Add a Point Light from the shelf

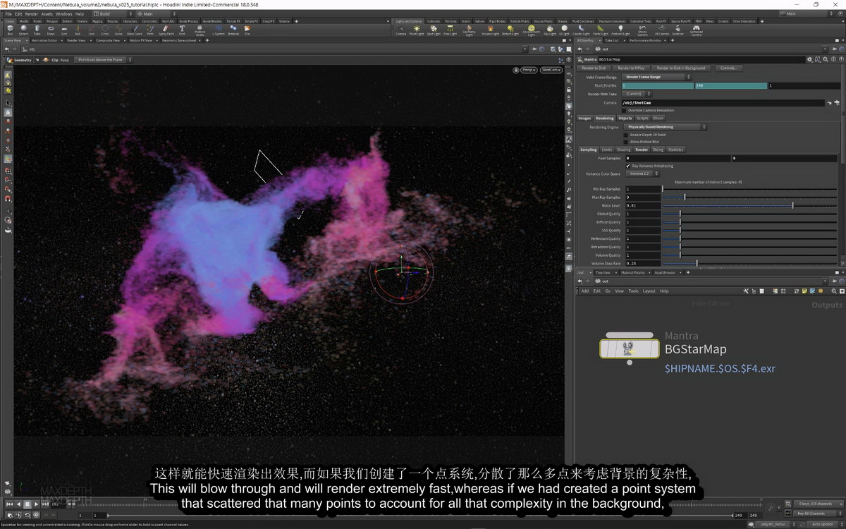click(x=417, y=30)
